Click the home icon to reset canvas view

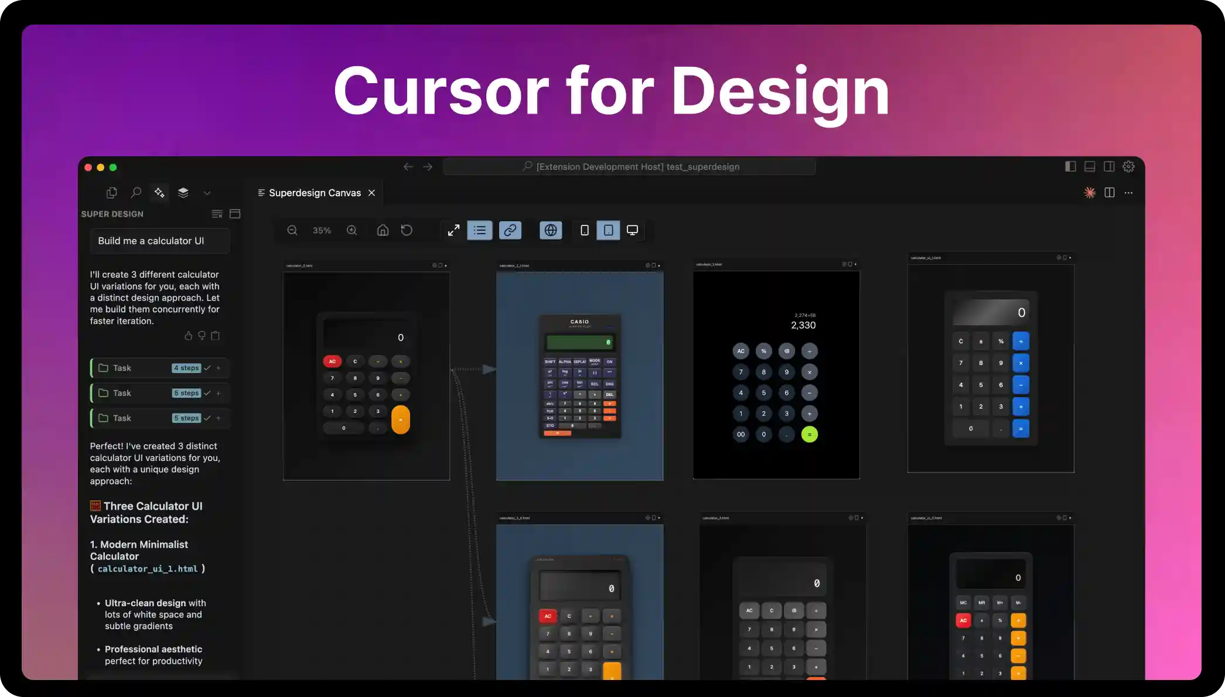(383, 230)
